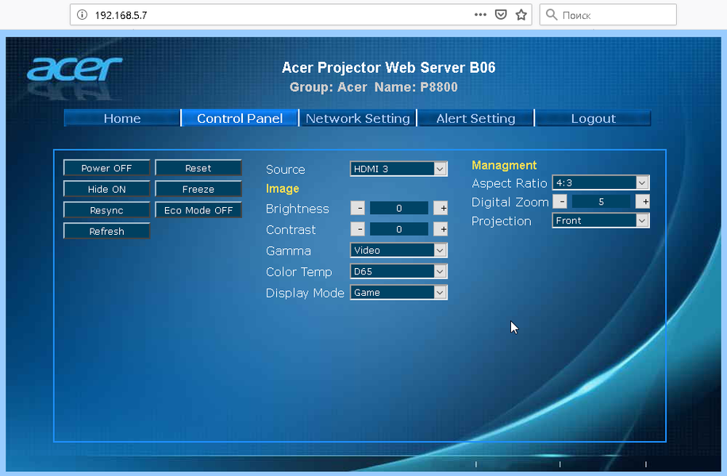Screen dimensions: 727x476
Task: Click the Display Mode label
Action: tap(305, 293)
